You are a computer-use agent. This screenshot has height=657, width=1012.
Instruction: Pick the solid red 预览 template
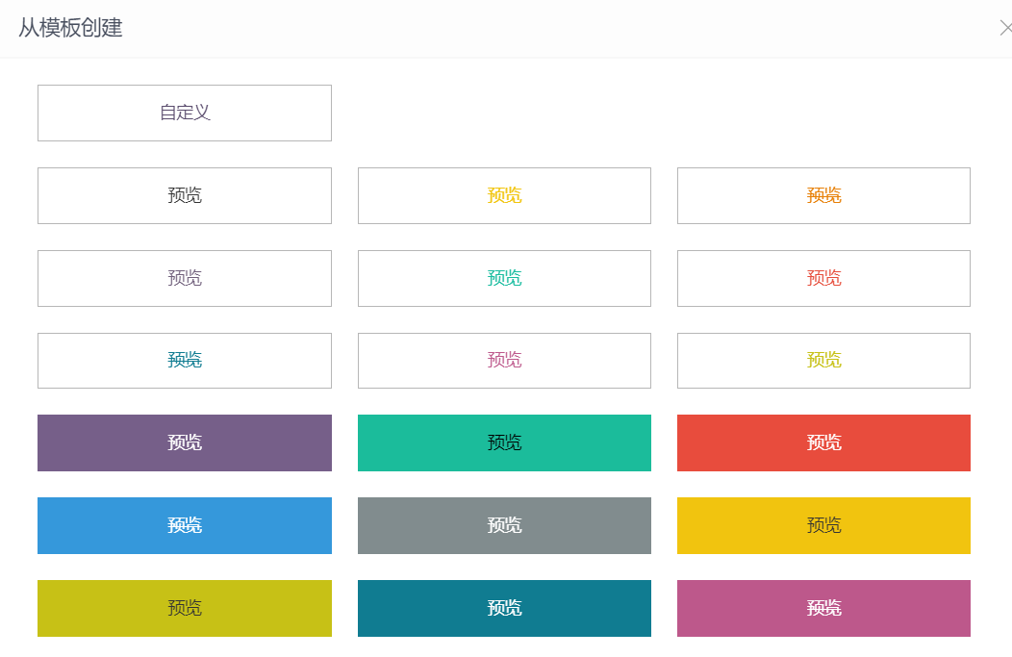point(823,442)
